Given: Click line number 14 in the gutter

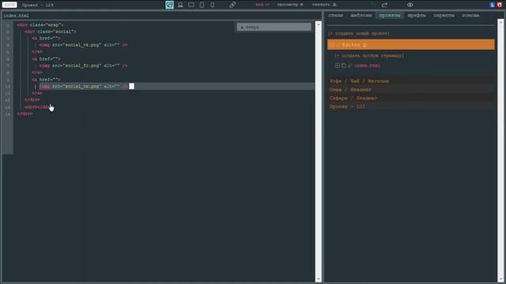Looking at the screenshot, I should click(8, 114).
